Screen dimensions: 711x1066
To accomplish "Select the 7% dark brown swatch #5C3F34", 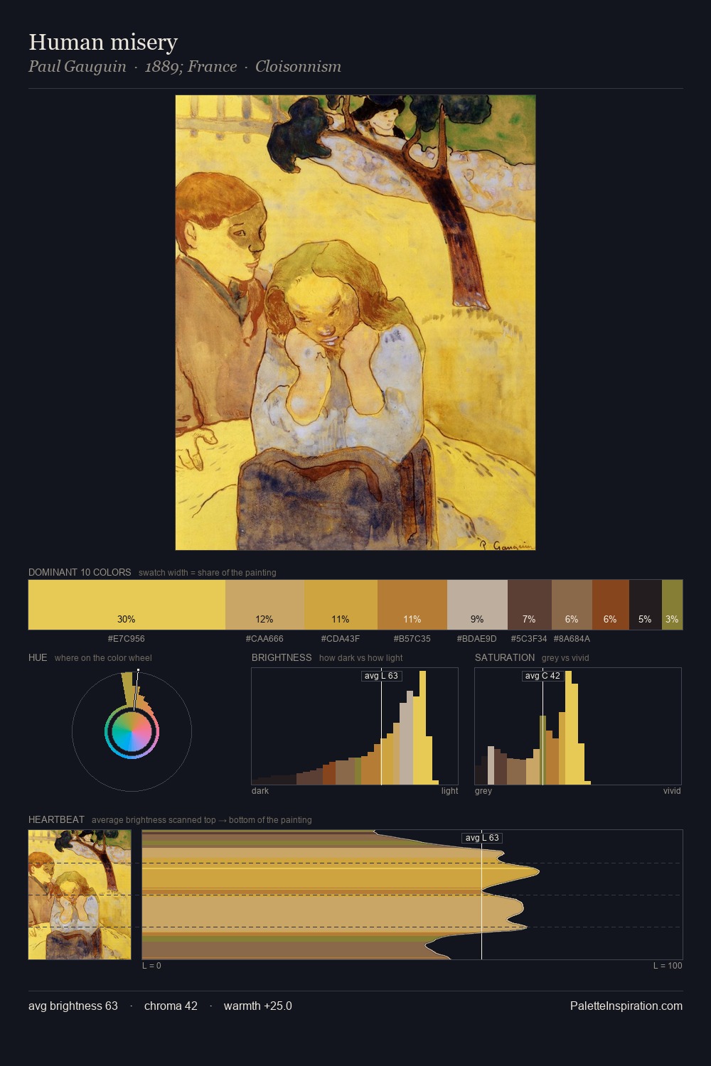I will pos(530,605).
